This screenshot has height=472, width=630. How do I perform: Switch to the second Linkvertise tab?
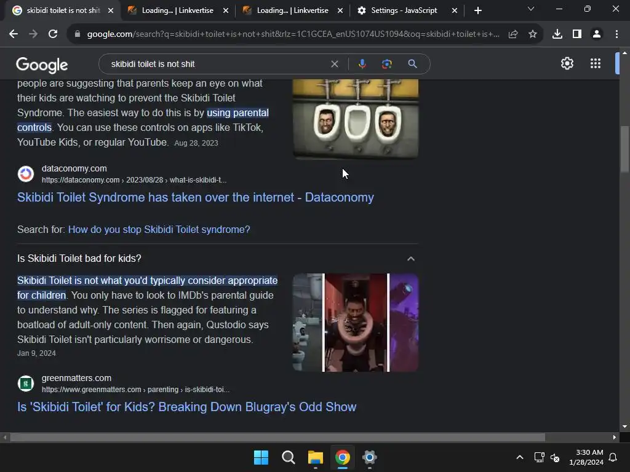292,10
